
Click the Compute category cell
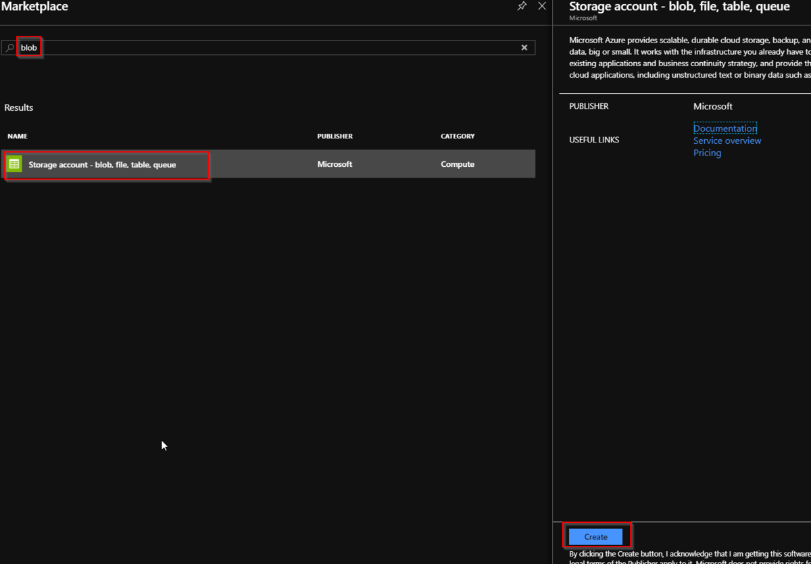tap(458, 164)
